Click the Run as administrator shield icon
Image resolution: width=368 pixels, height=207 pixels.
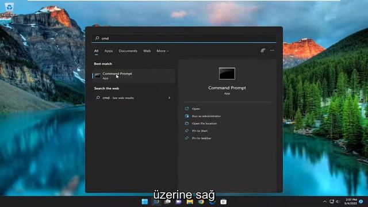pyautogui.click(x=187, y=116)
